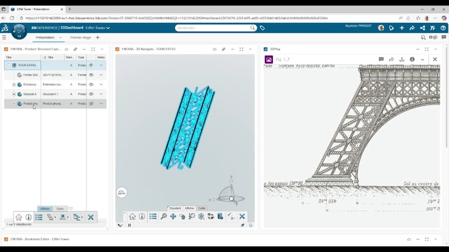
Task: Open notifications bell in top bar
Action: [x=391, y=28]
